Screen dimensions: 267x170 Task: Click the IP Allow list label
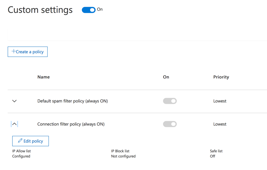pyautogui.click(x=21, y=151)
